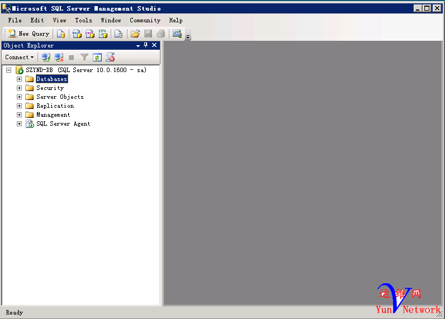
Task: Click the New Query button
Action: point(29,34)
